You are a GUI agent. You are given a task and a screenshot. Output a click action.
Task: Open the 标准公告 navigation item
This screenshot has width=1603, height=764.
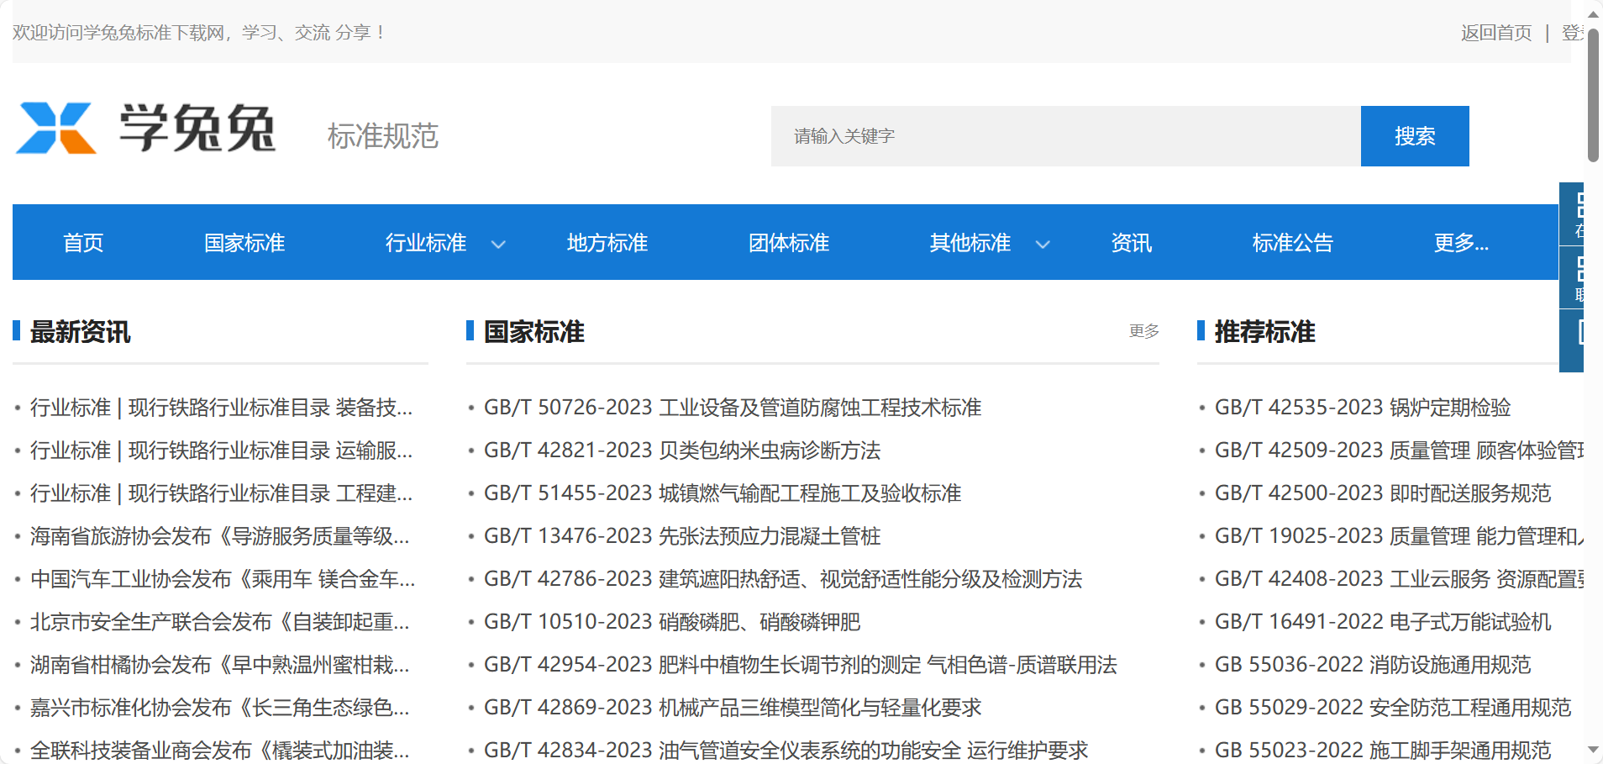coord(1292,243)
